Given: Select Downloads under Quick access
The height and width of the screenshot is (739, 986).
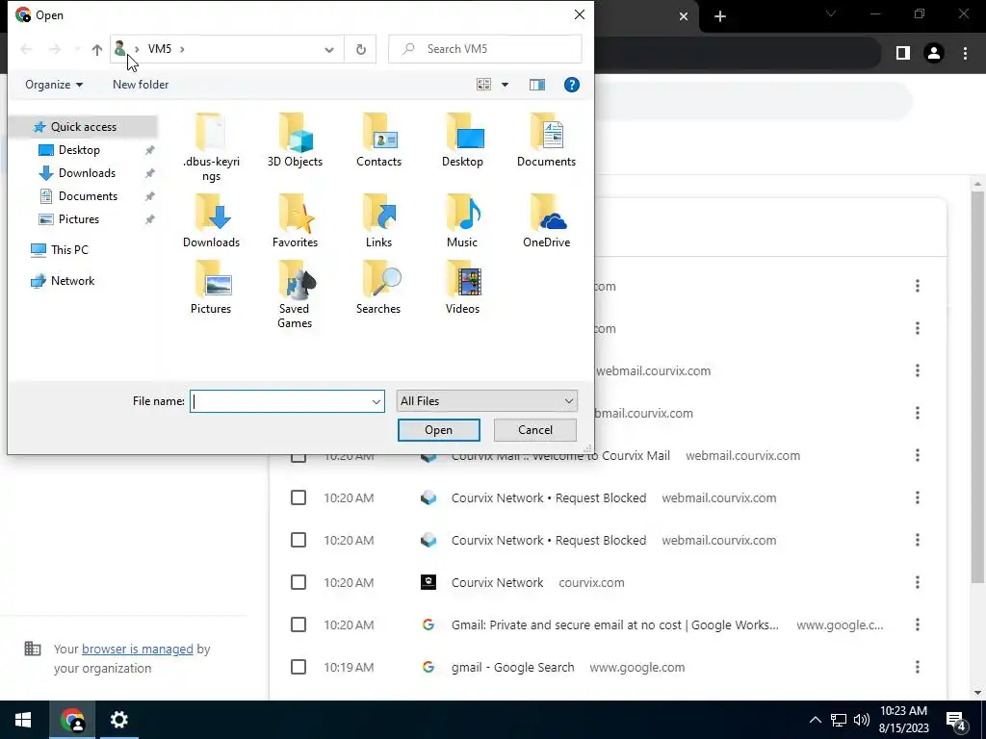Looking at the screenshot, I should pyautogui.click(x=87, y=173).
